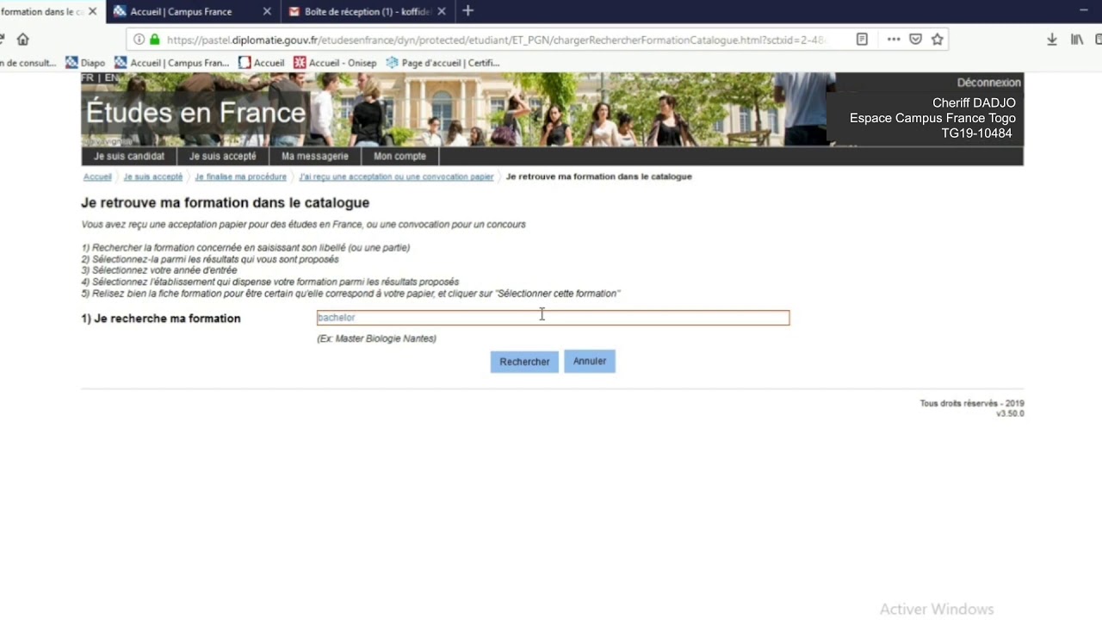Image resolution: width=1102 pixels, height=620 pixels.
Task: Close the current formation catalogue tab
Action: tap(92, 11)
